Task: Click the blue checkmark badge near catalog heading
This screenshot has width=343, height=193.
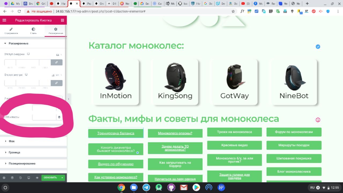Action: pos(318,47)
